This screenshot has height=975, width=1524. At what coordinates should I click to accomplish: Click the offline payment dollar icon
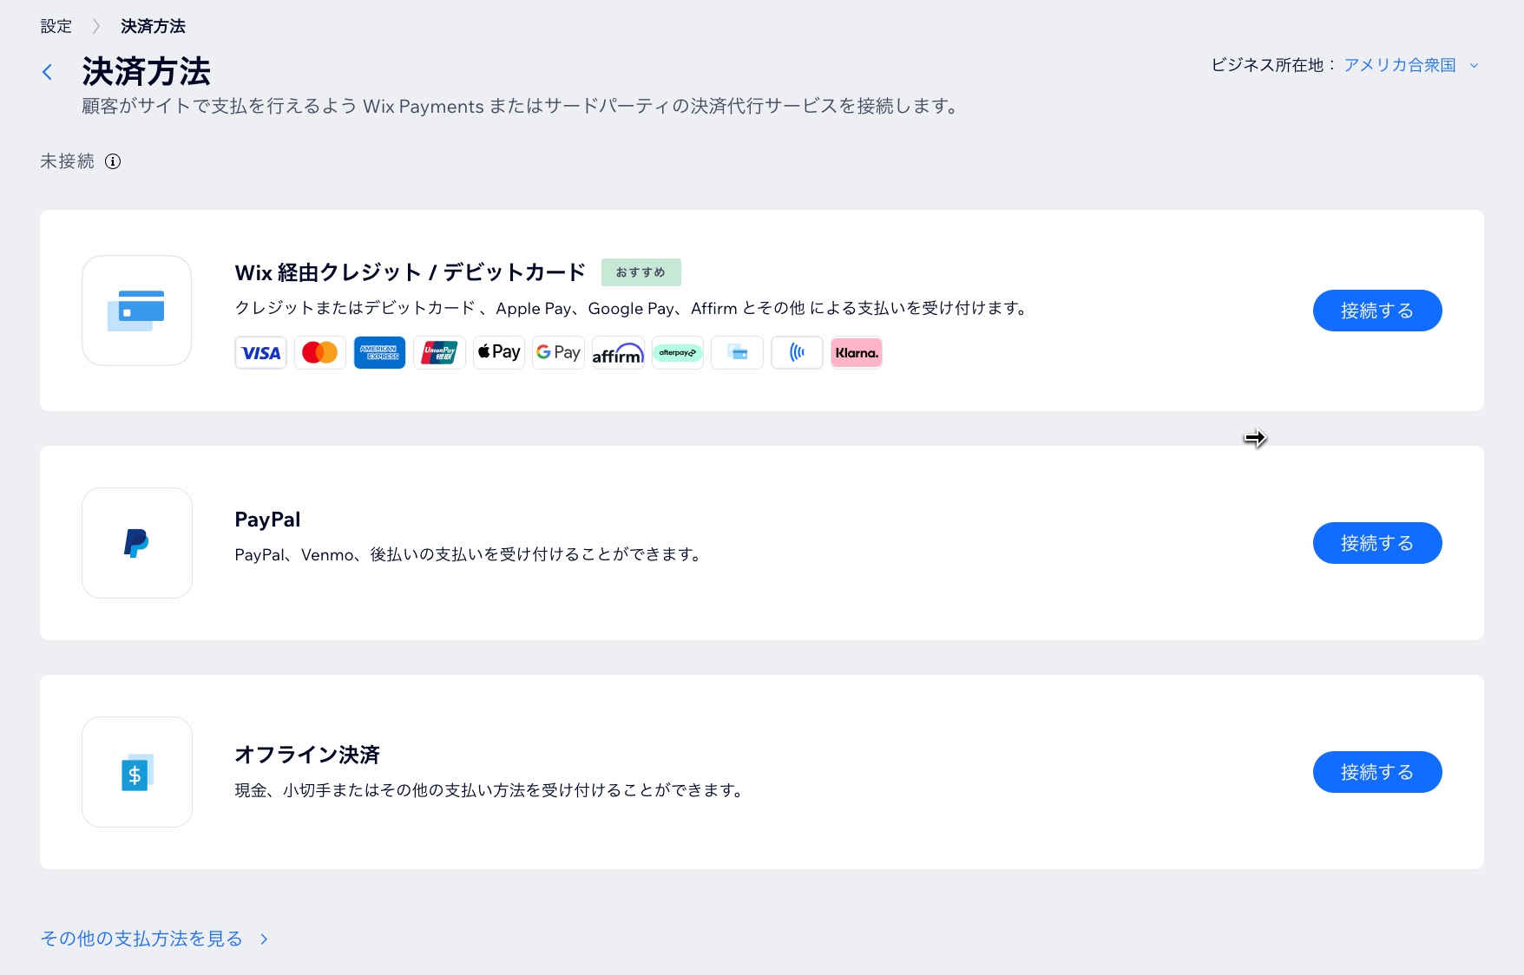click(x=136, y=772)
